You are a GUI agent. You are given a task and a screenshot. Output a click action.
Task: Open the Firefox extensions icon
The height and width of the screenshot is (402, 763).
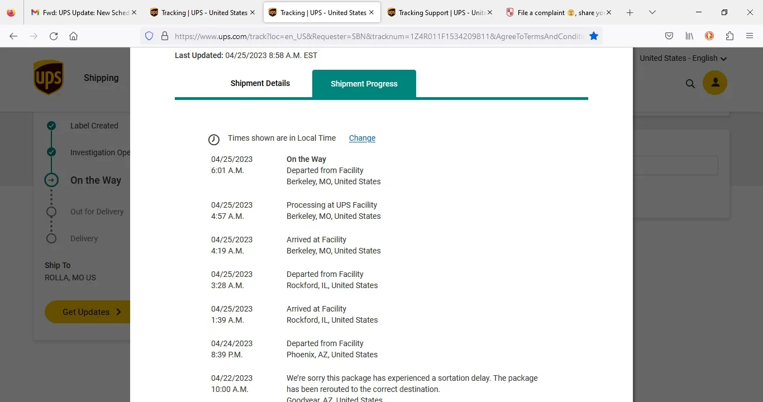[729, 36]
